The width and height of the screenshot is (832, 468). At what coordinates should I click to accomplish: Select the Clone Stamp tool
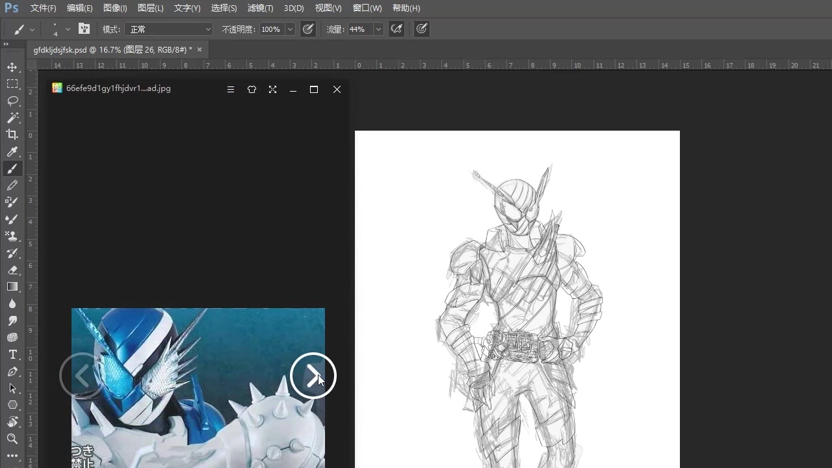tap(12, 236)
